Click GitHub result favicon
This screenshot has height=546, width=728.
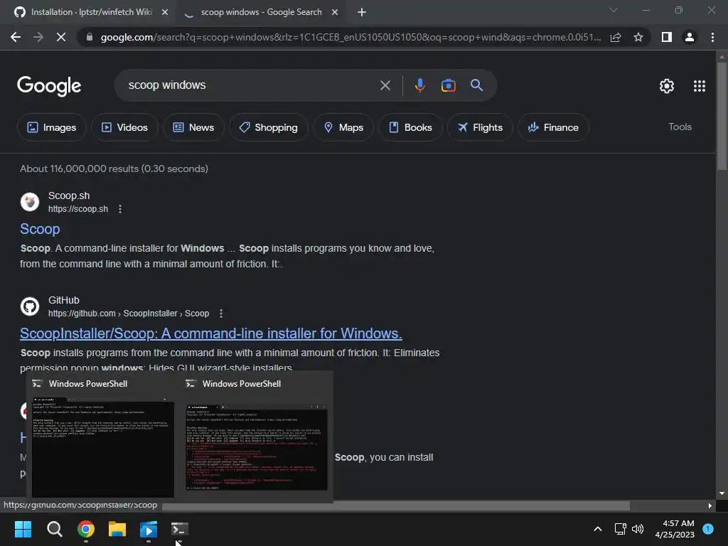point(30,306)
